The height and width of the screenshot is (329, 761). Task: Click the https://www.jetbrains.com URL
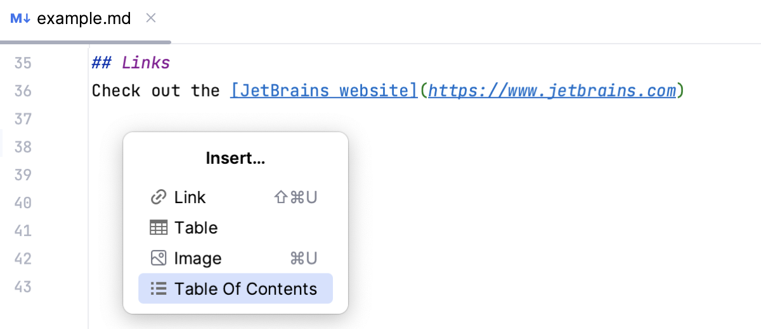point(552,91)
